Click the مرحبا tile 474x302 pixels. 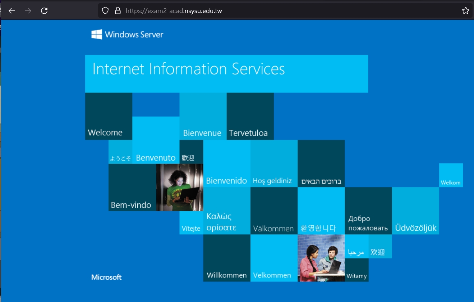(356, 246)
